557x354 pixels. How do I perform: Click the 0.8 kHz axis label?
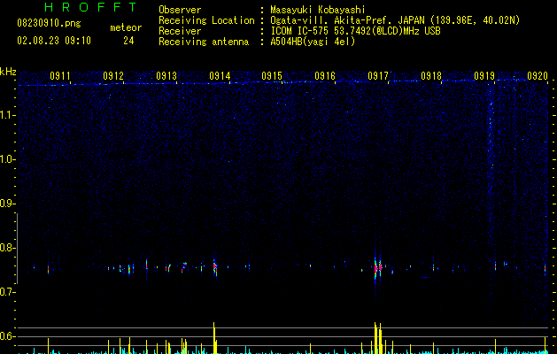pyautogui.click(x=8, y=248)
